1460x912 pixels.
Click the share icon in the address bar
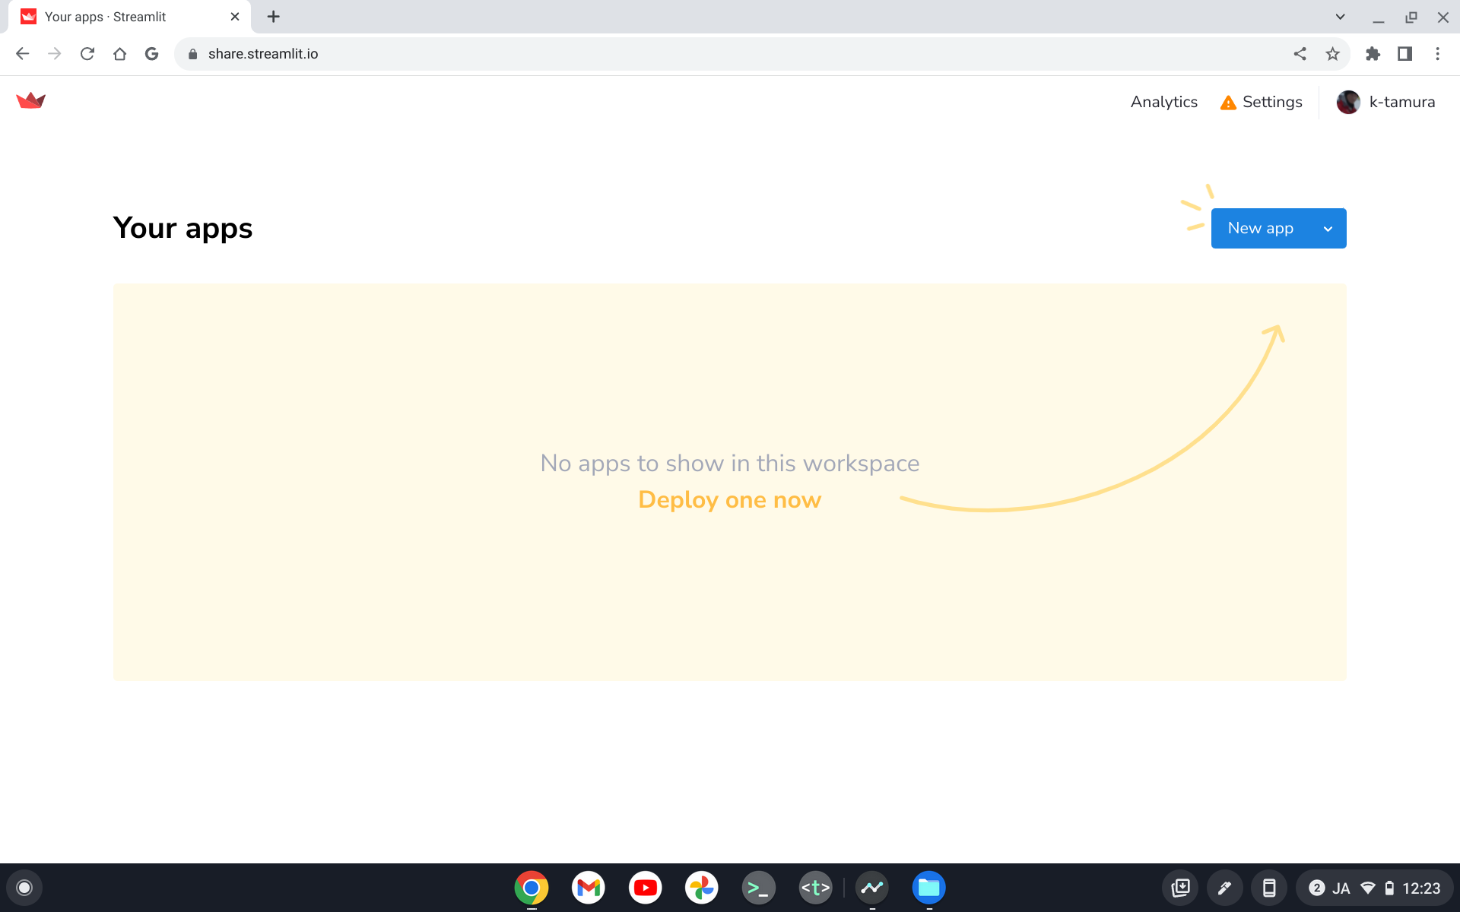point(1300,53)
